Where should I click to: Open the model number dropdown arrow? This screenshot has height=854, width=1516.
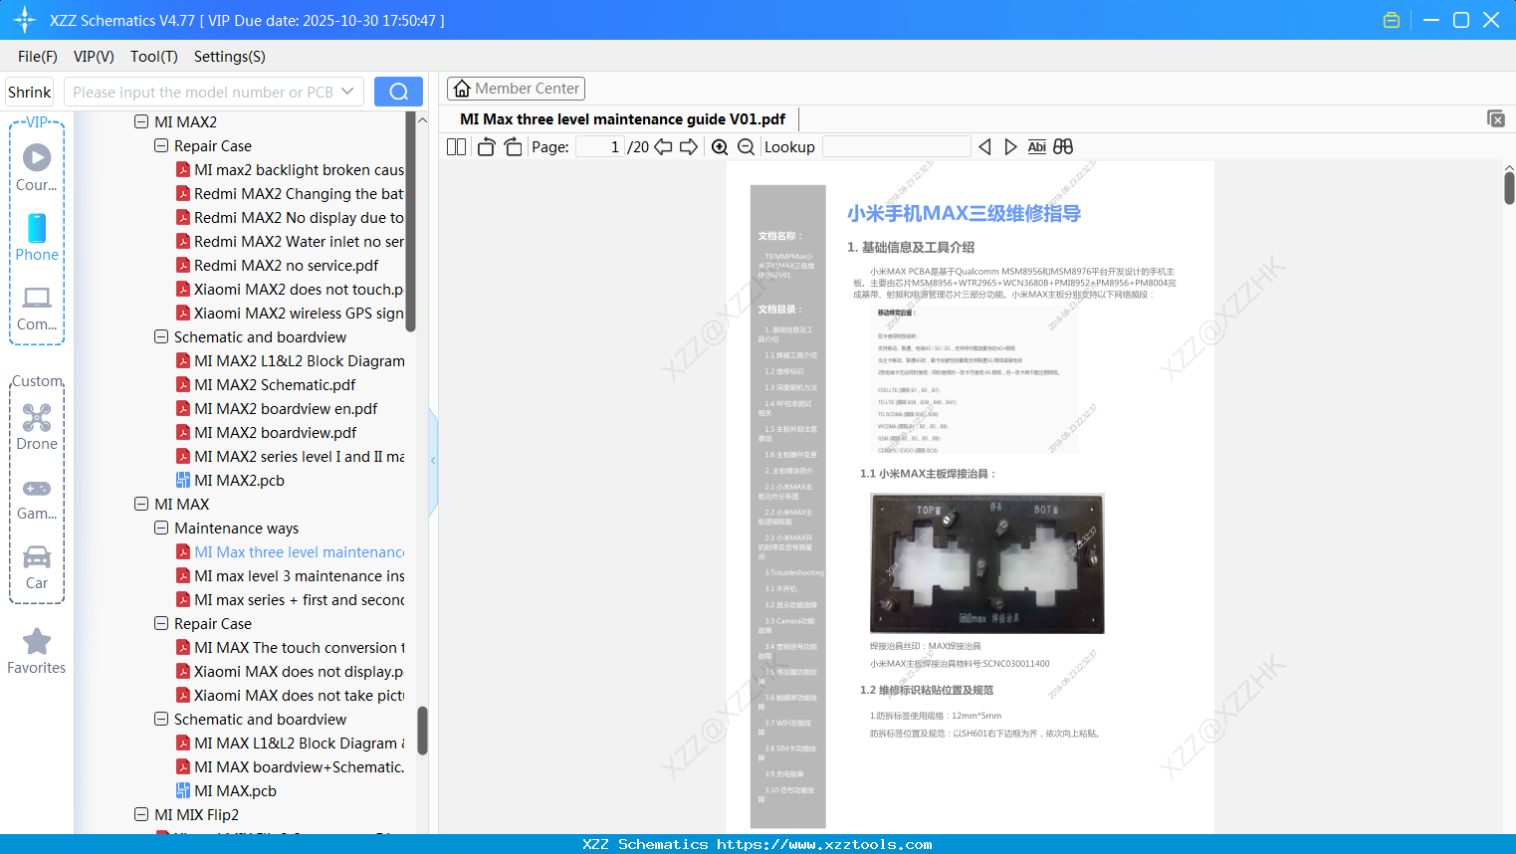347,92
